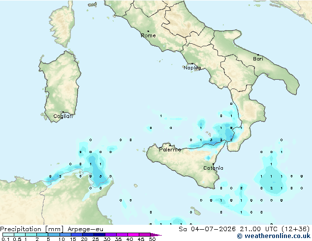312x241 pixels.
Task: Click the Rome city label
Action: tap(148, 35)
